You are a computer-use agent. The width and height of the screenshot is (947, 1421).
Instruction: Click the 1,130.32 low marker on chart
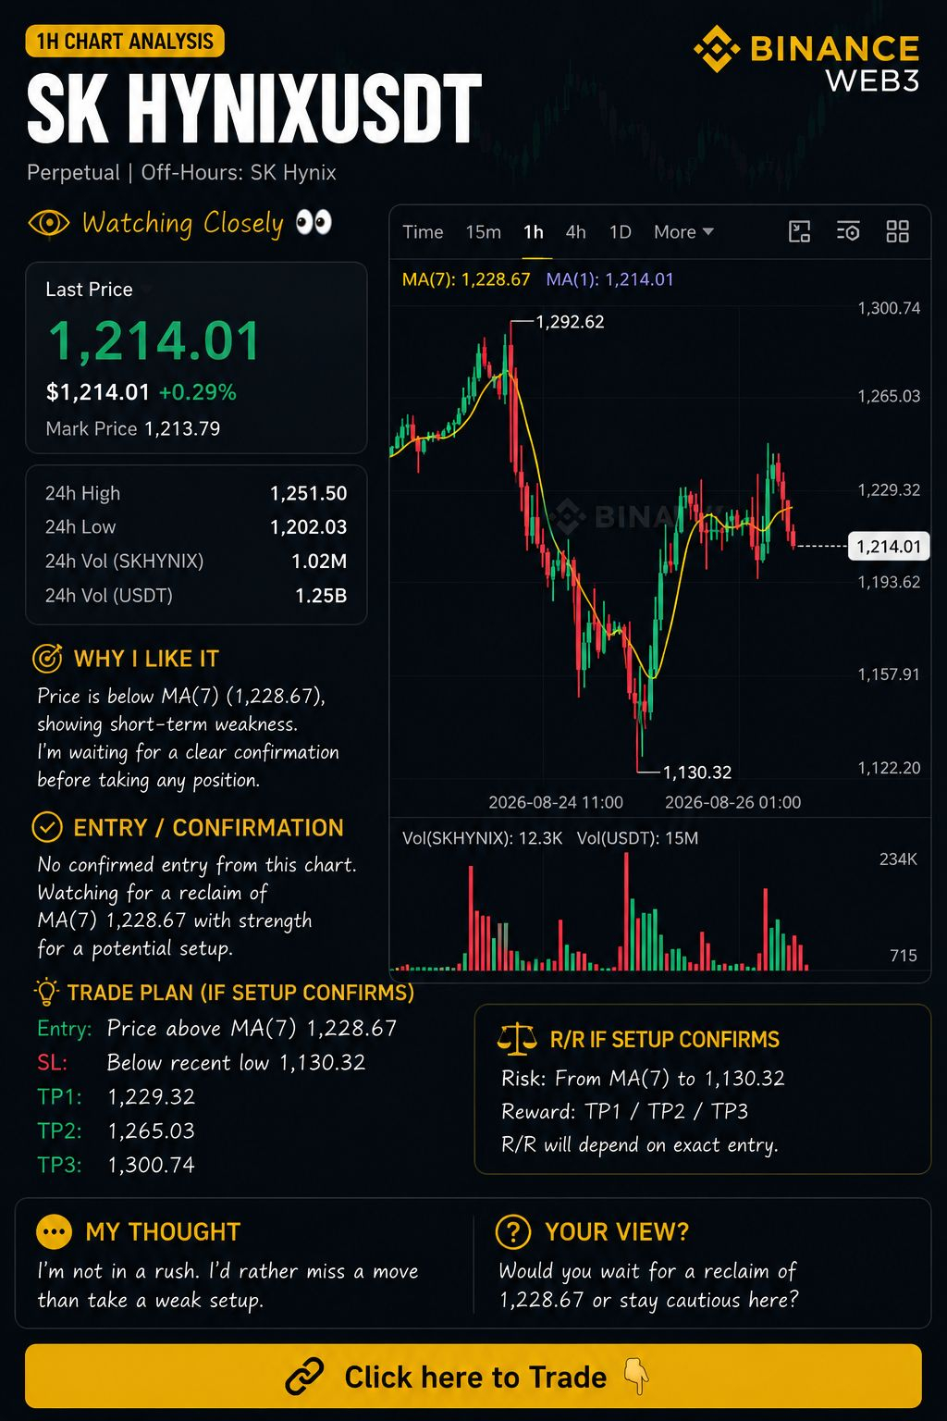tap(697, 772)
